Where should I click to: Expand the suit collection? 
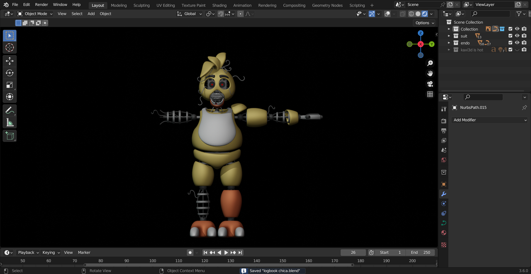point(449,36)
